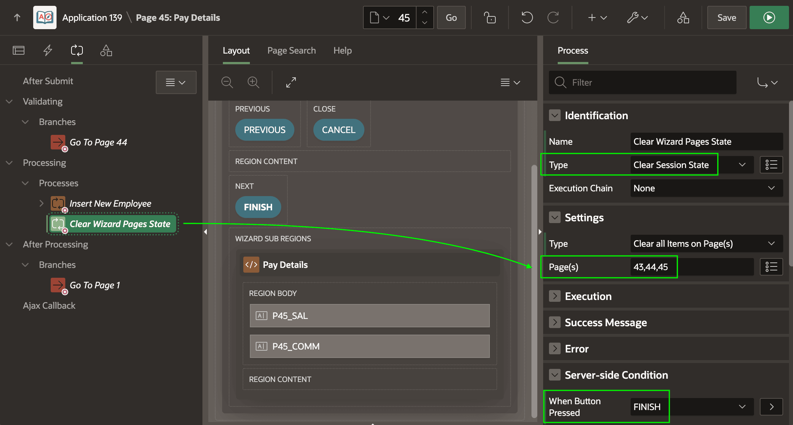Edit the process Name field
This screenshot has width=793, height=425.
707,141
